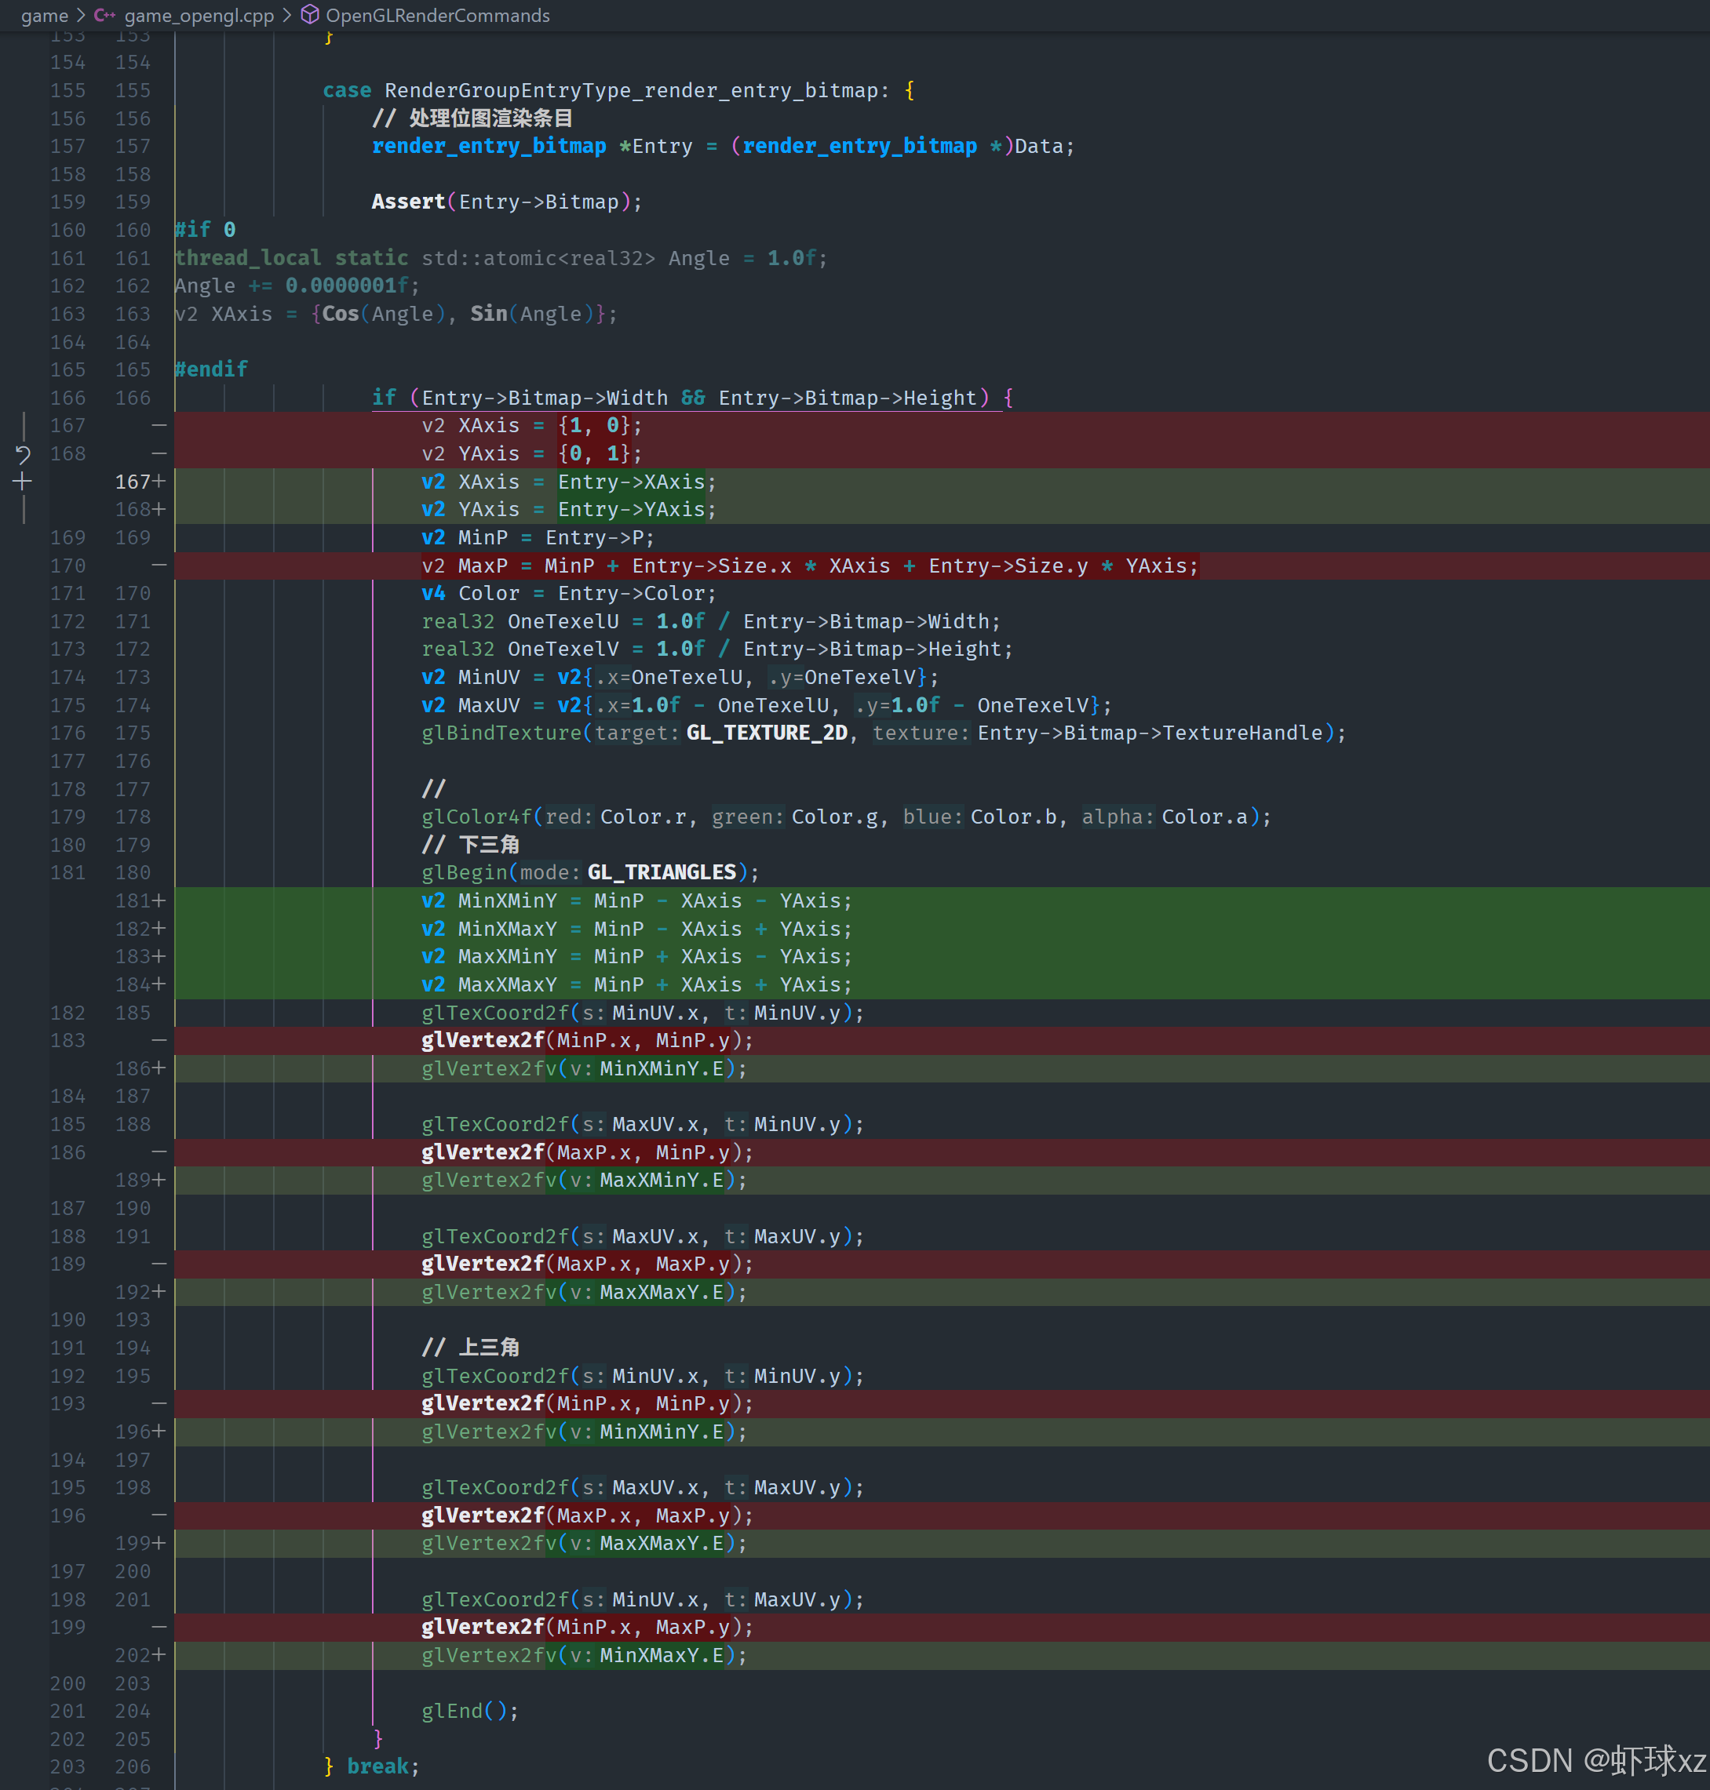Click the CSDN @虾球xz watermark

1595,1760
